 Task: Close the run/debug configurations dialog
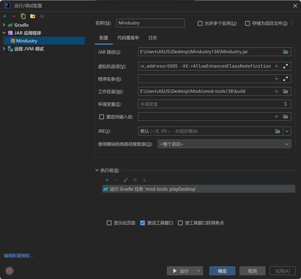(x=295, y=6)
